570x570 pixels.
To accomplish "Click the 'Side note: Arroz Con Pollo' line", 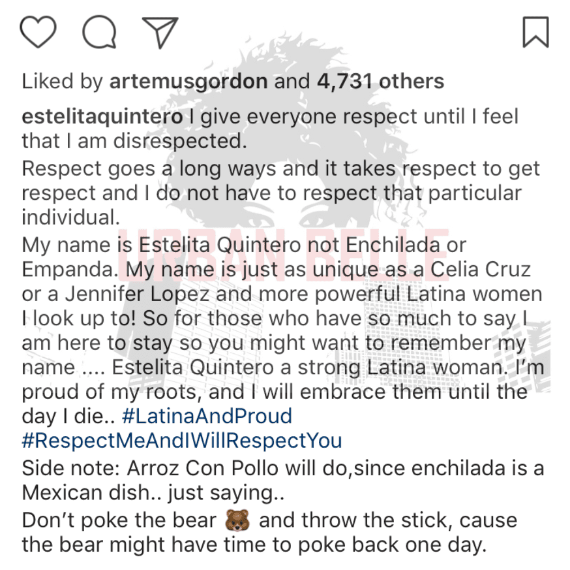I will [x=283, y=468].
